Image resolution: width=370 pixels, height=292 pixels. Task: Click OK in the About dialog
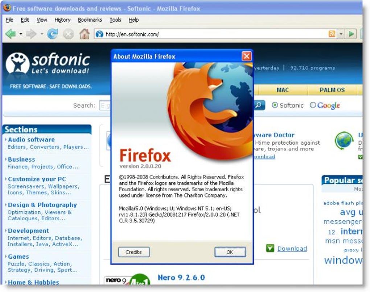pyautogui.click(x=230, y=252)
